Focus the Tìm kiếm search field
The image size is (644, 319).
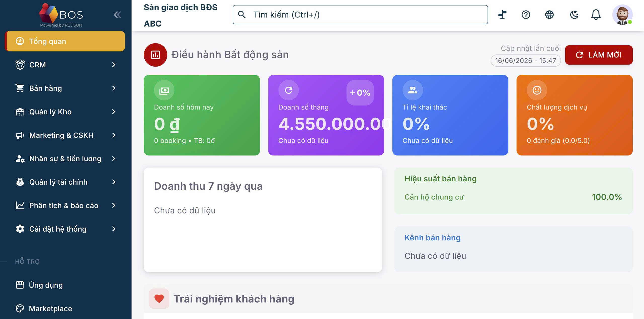pyautogui.click(x=360, y=15)
